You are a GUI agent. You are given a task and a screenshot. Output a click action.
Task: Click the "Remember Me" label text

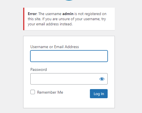50,92
